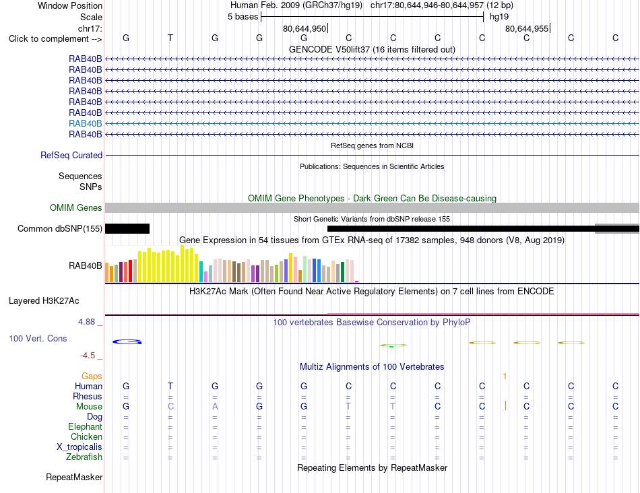Click the orange insertion bar in the Mouse row
640x493 pixels.
(x=506, y=405)
